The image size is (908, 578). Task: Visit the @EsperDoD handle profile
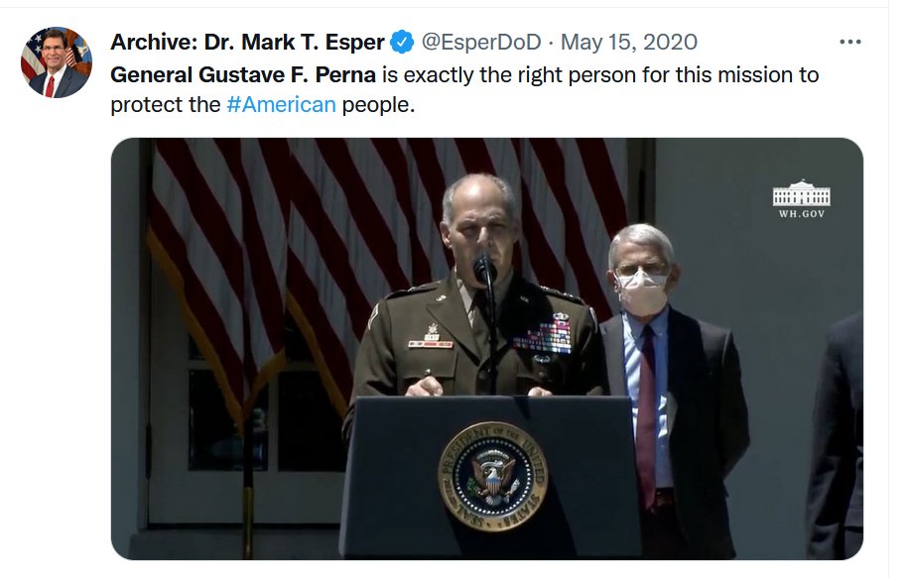pos(481,43)
